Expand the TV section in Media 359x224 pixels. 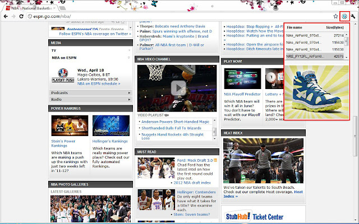pos(129,50)
